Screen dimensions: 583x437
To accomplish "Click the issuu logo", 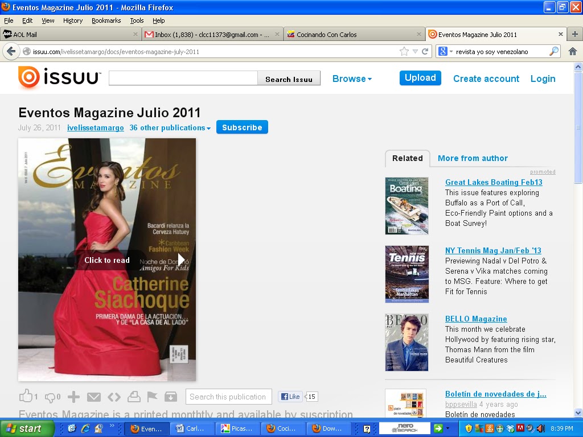I will [x=59, y=77].
